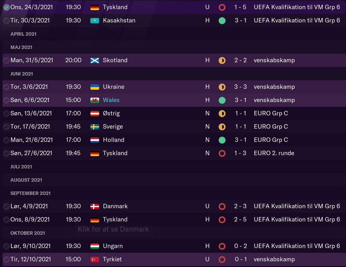Viewport: 346px width, 267px height.
Task: Click the Tyrkiet flag icon
Action: pos(95,259)
